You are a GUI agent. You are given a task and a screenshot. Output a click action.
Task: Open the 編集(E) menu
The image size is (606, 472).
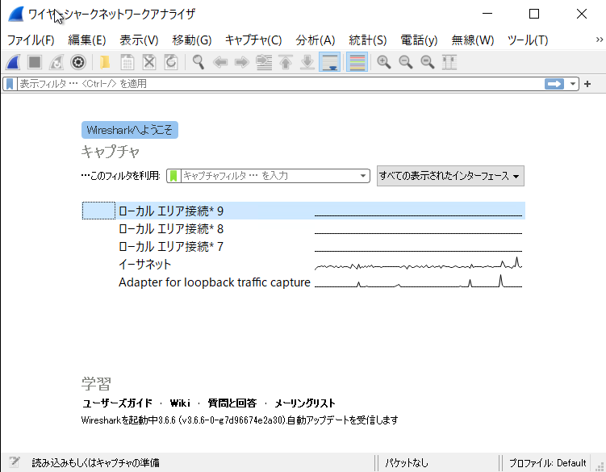pos(87,40)
